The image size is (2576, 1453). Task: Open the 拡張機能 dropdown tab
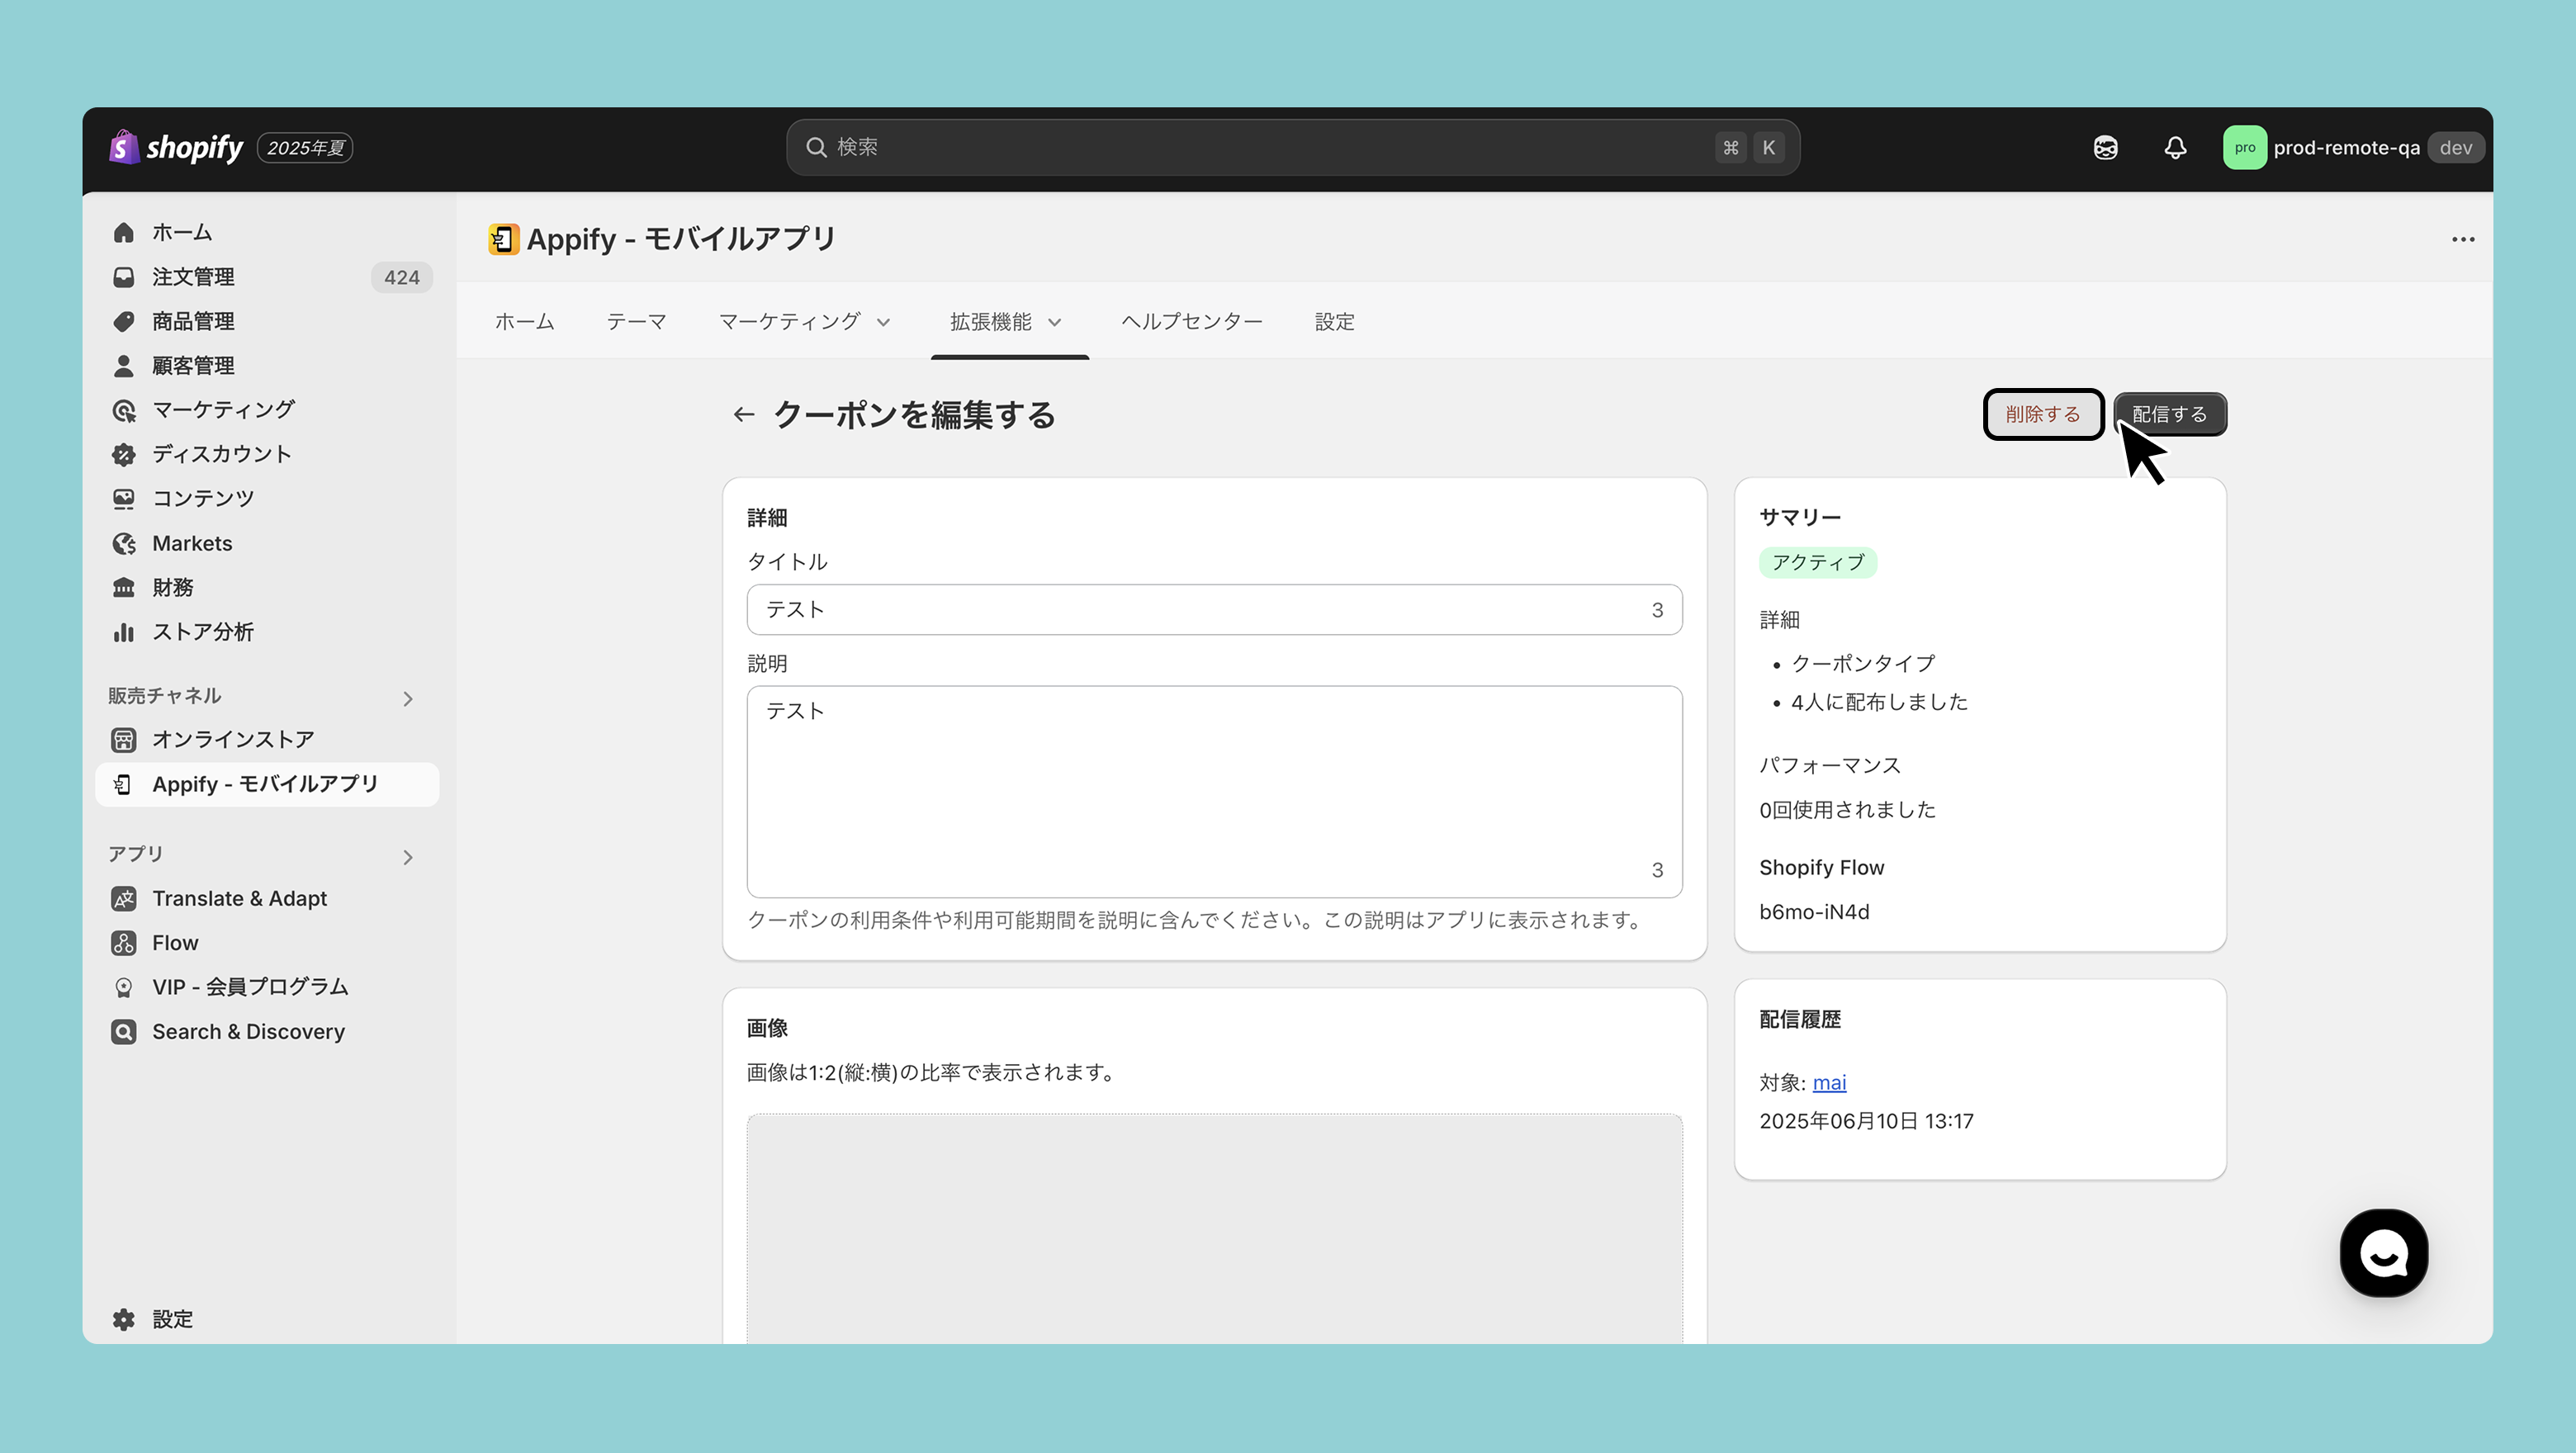(x=1005, y=322)
